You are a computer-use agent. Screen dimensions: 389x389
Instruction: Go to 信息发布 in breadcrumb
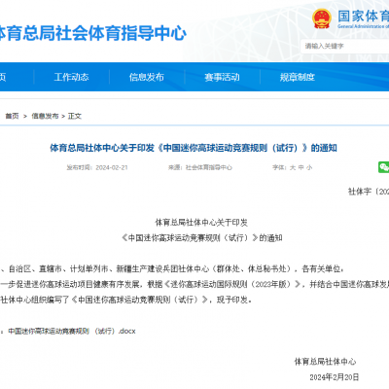[x=45, y=116]
